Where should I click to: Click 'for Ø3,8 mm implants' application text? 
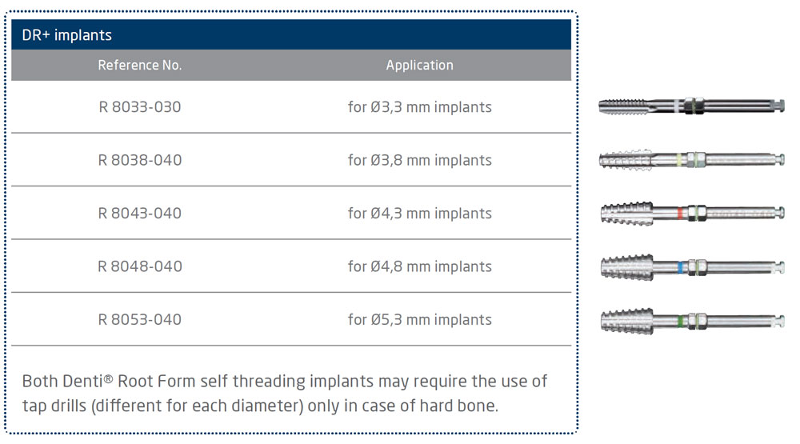coord(419,160)
